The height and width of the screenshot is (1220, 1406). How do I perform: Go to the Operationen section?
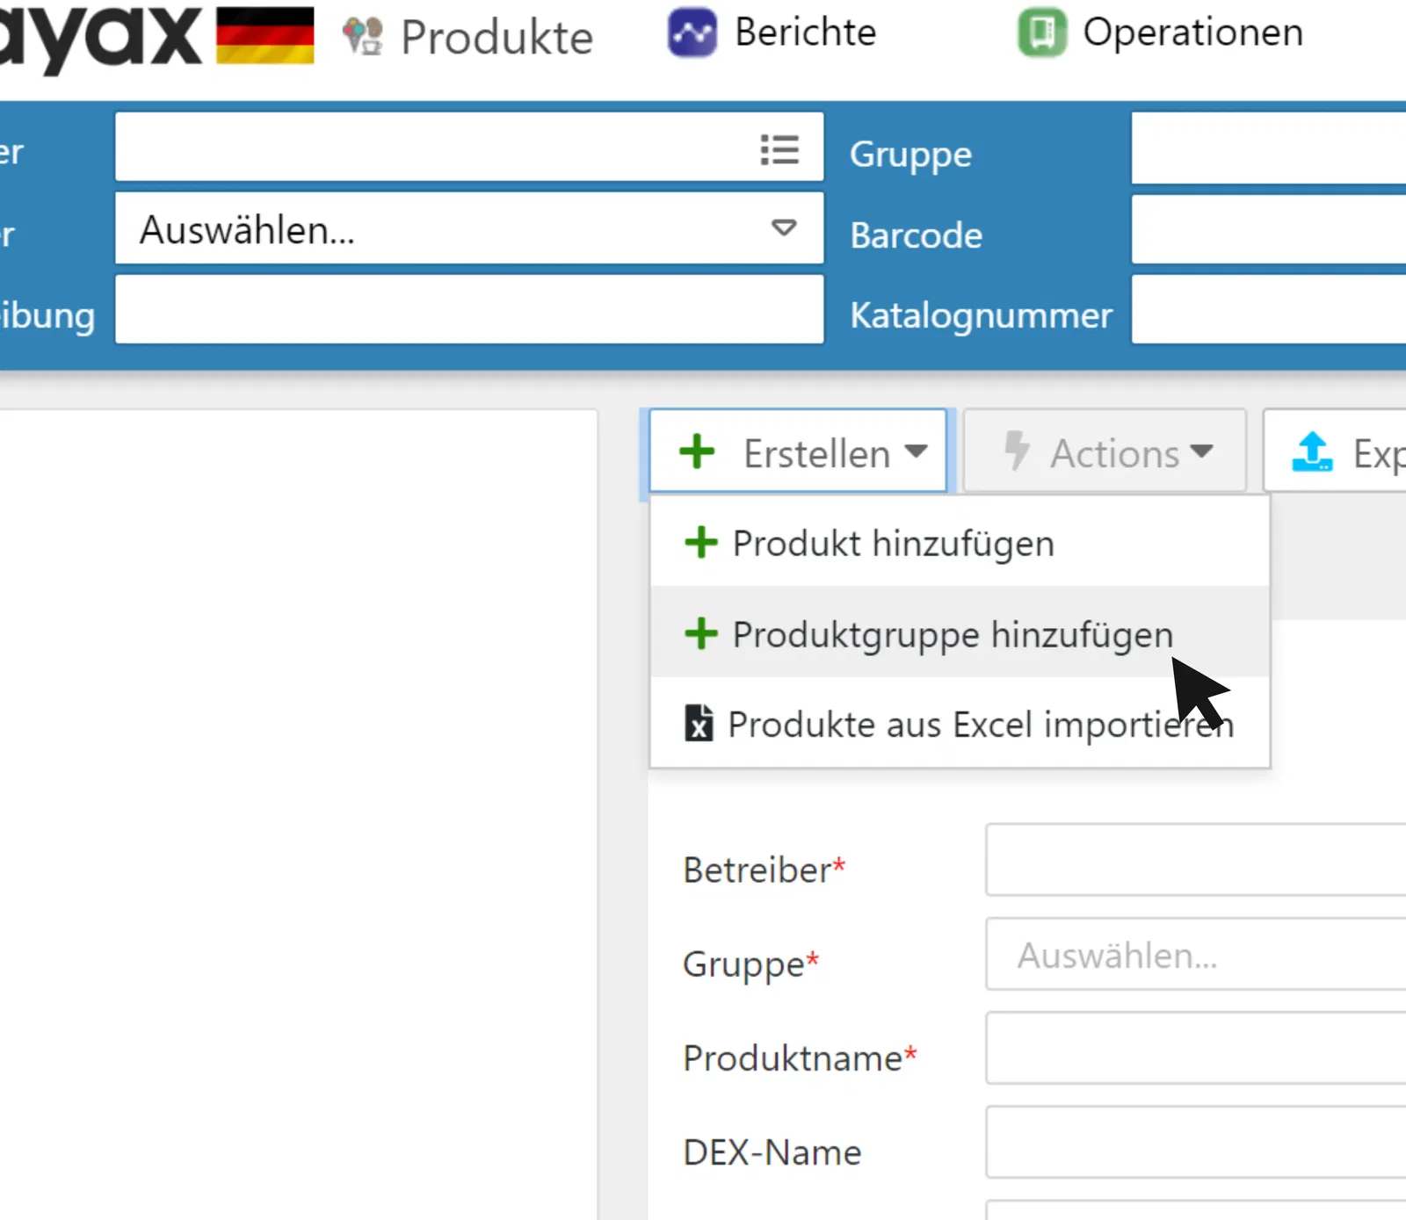(x=1192, y=33)
